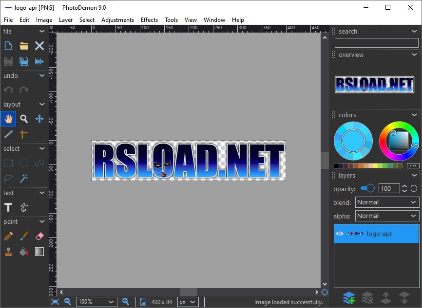The width and height of the screenshot is (422, 308).
Task: Select the Pencil tool
Action: [x=8, y=236]
